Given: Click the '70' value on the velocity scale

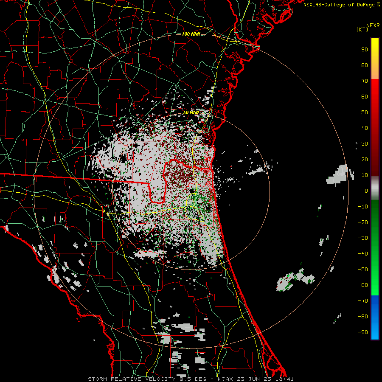Looking at the screenshot, I should tap(365, 81).
